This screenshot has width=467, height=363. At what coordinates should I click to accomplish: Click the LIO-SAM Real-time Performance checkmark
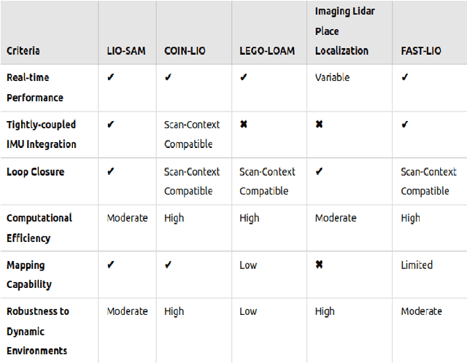[x=110, y=77]
